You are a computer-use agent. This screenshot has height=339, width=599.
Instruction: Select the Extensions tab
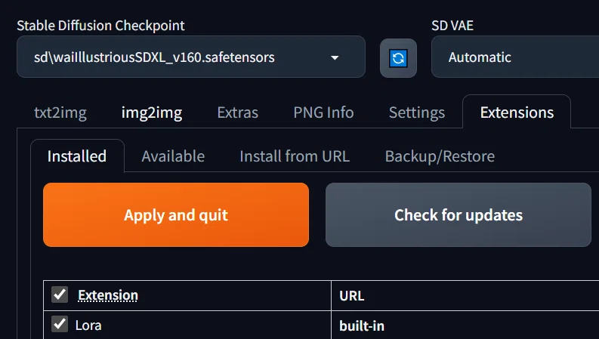[517, 112]
